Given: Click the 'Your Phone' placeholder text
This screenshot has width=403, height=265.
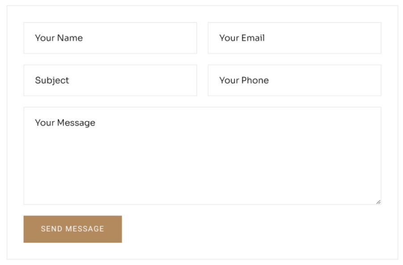Looking at the screenshot, I should pyautogui.click(x=244, y=80).
